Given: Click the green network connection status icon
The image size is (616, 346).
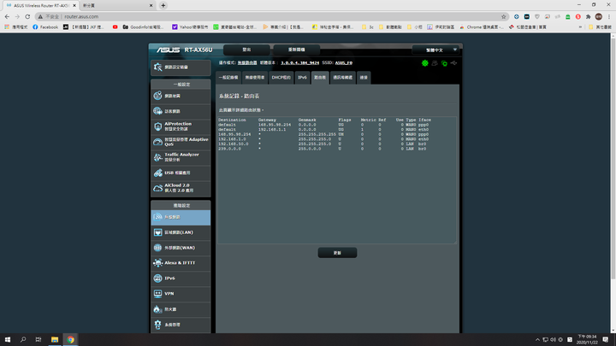Looking at the screenshot, I should pos(444,63).
